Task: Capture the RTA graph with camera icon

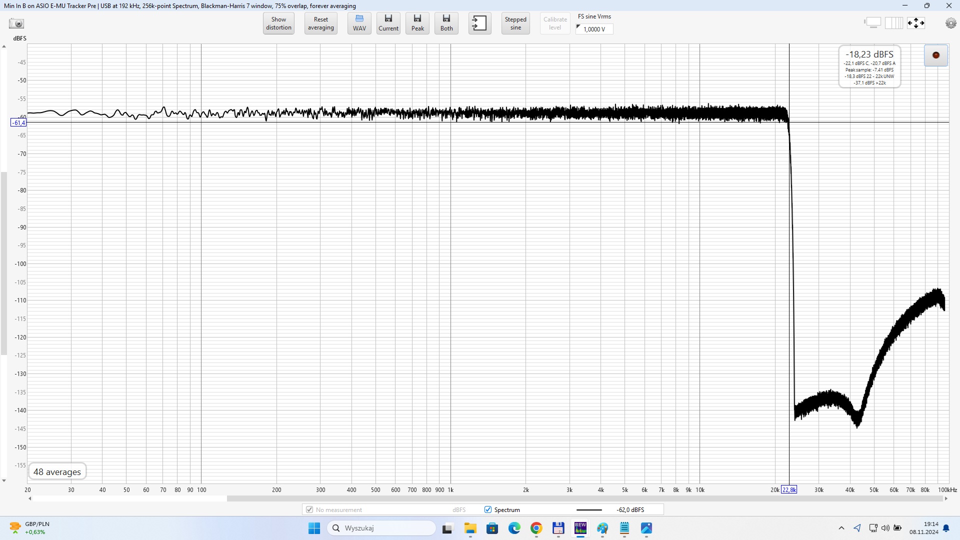Action: (x=16, y=23)
